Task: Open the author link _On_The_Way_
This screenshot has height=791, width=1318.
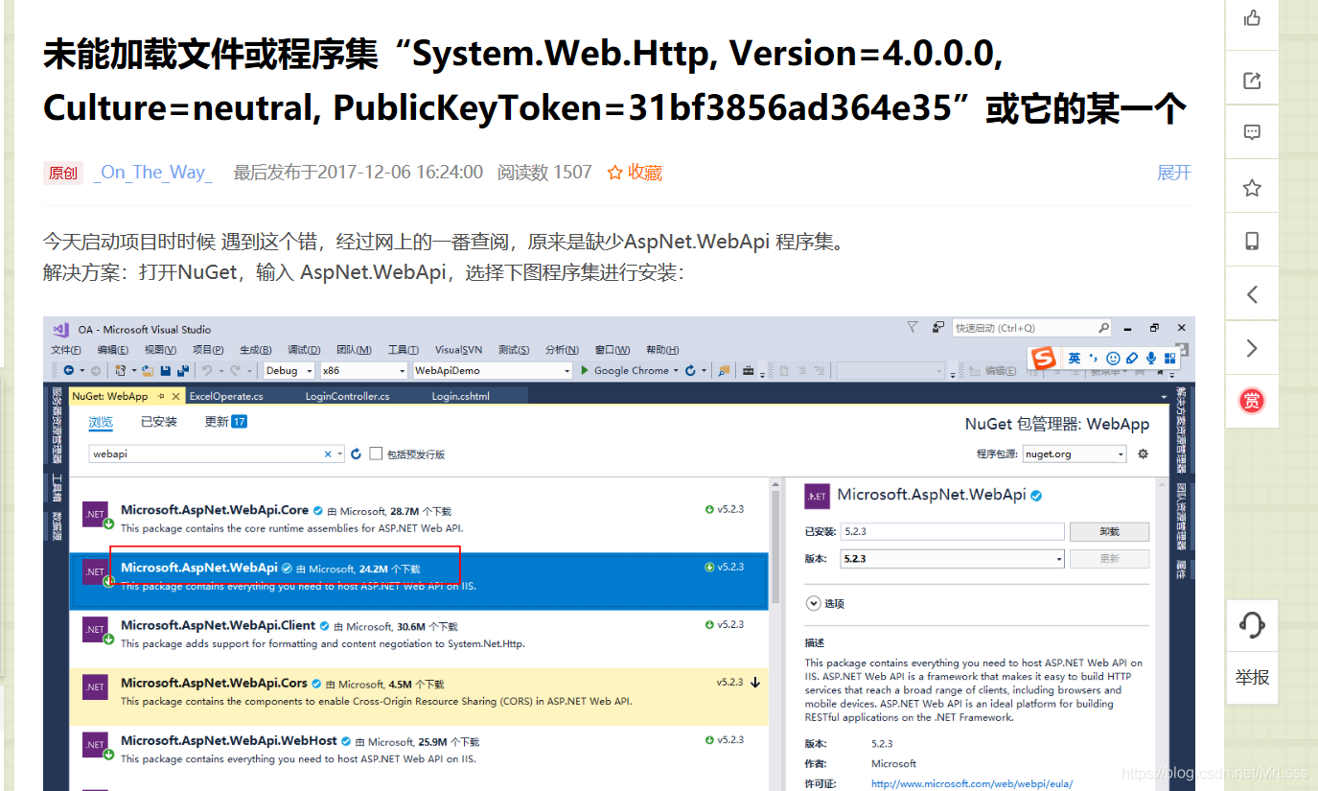Action: point(152,173)
